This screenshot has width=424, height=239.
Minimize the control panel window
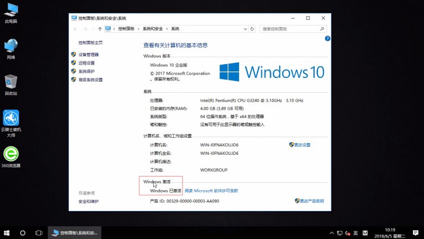click(x=293, y=18)
